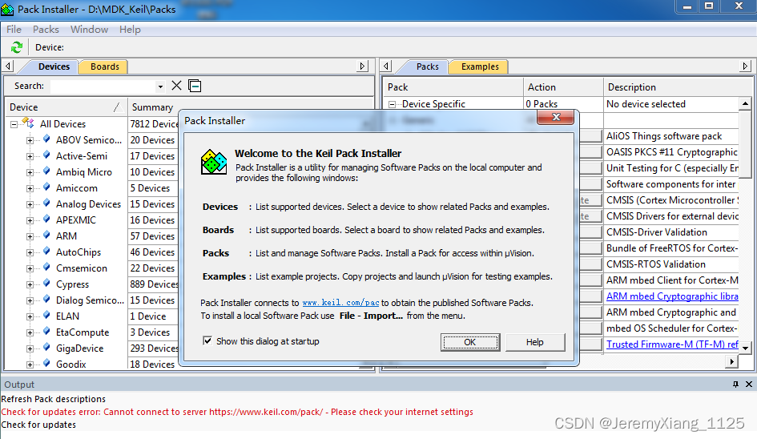This screenshot has height=439, width=757.
Task: Open Trusted Firmware-M (TF-M) link
Action: pyautogui.click(x=672, y=344)
